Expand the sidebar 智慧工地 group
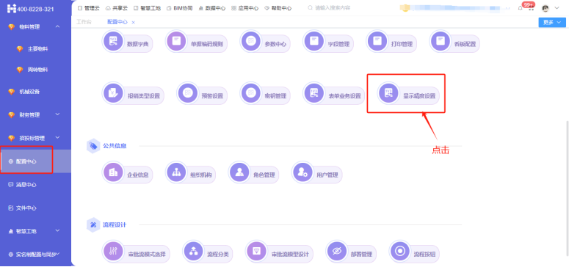 [58, 231]
